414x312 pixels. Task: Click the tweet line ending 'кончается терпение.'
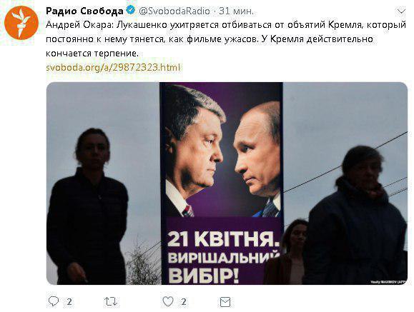(x=92, y=54)
